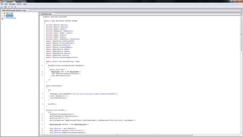Click the 'public void run()' line
Screen dimensions: 243x137
[58, 70]
